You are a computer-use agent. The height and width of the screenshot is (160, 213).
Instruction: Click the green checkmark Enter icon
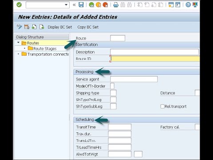[19, 5]
